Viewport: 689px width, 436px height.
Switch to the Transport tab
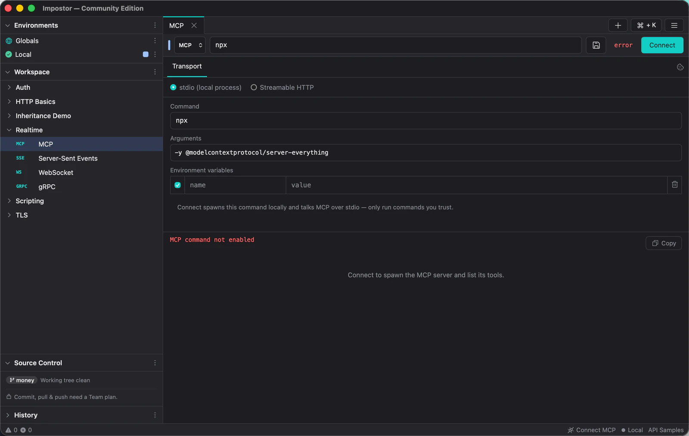click(x=187, y=66)
